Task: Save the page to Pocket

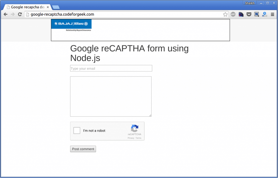Action: tap(249, 14)
